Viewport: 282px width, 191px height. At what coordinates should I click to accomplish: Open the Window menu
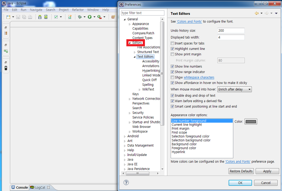tap(93, 10)
